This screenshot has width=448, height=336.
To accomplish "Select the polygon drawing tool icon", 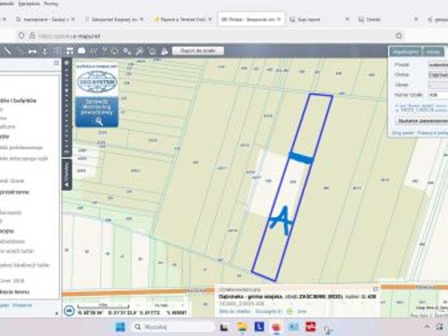I will click(x=115, y=51).
